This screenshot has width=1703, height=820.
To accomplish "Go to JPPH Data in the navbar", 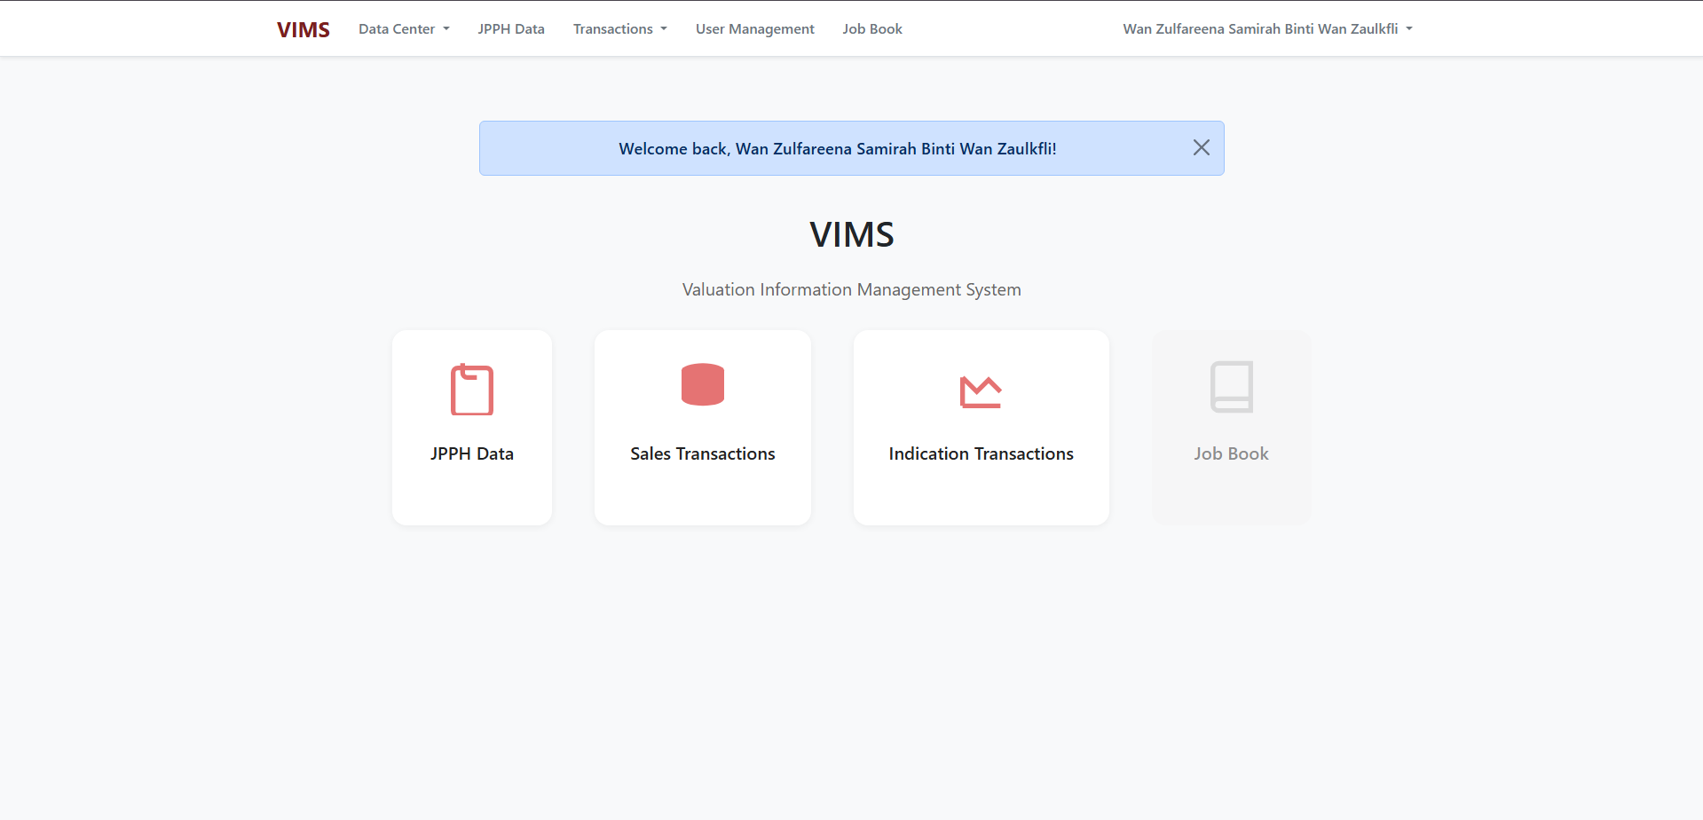I will point(511,29).
